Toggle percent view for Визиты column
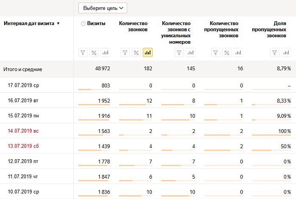This screenshot has width=296, height=199. tap(94, 53)
